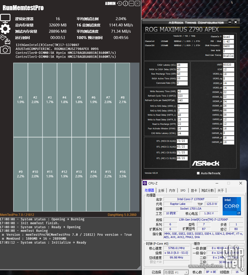Click the Four Activate Window (tFAW) field
The height and width of the screenshot is (275, 248).
183,128
